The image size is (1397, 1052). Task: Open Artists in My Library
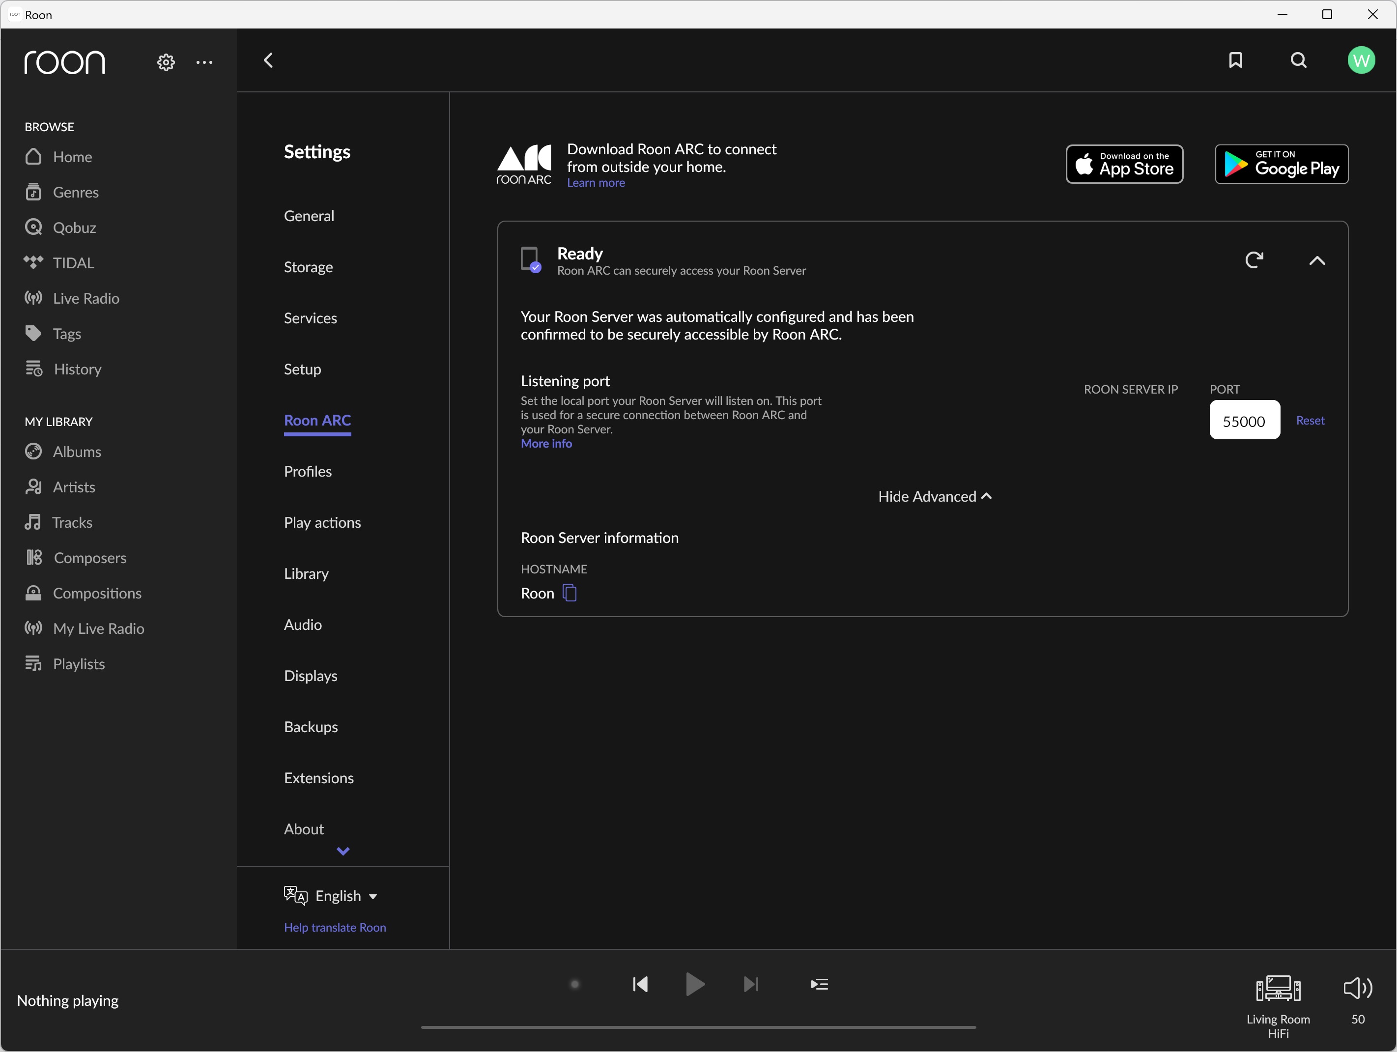(x=60, y=487)
